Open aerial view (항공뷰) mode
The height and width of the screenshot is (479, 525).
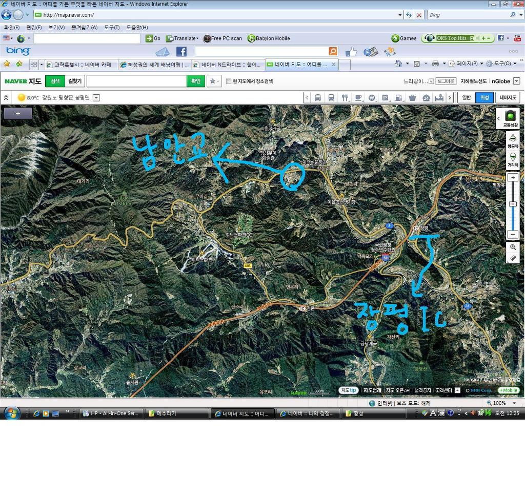point(513,141)
